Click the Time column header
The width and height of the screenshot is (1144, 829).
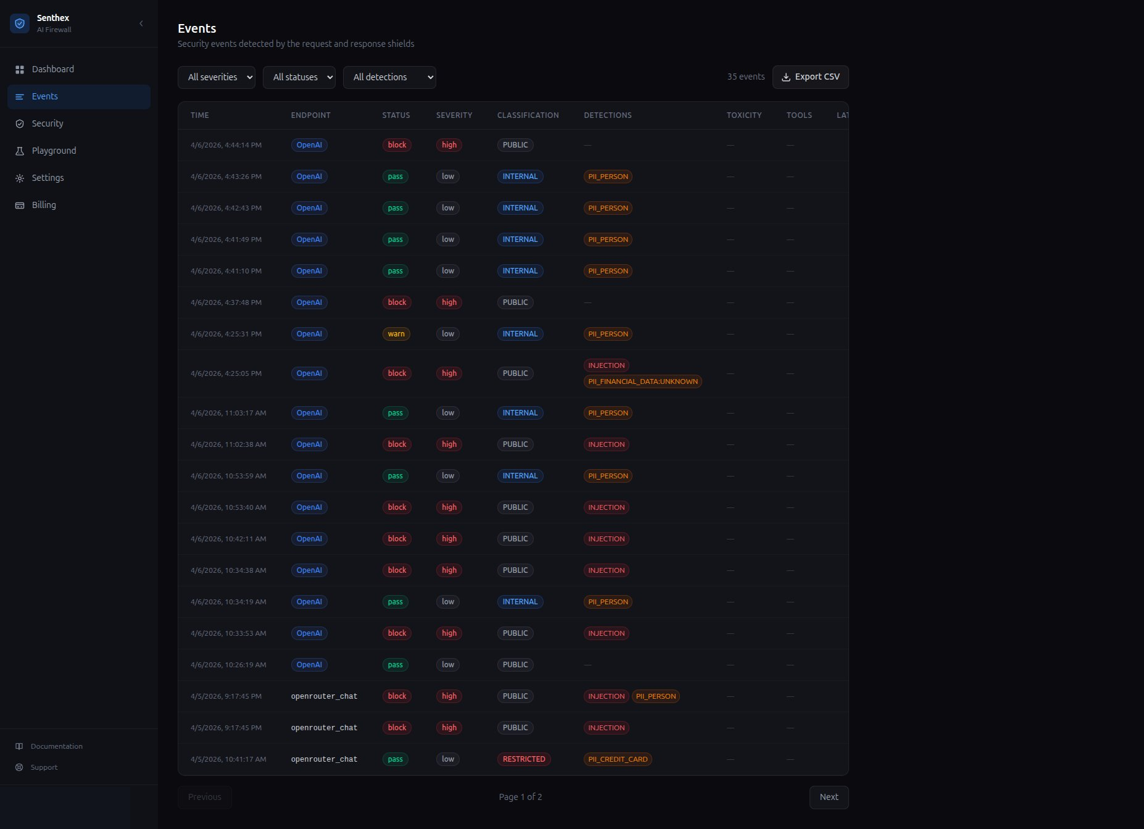coord(200,115)
